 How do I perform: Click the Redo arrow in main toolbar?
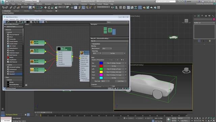click(6, 7)
